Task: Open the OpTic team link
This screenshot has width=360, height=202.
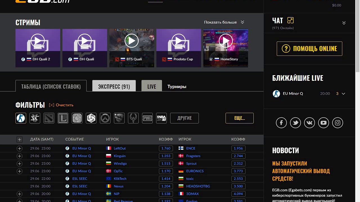Action: (x=118, y=171)
